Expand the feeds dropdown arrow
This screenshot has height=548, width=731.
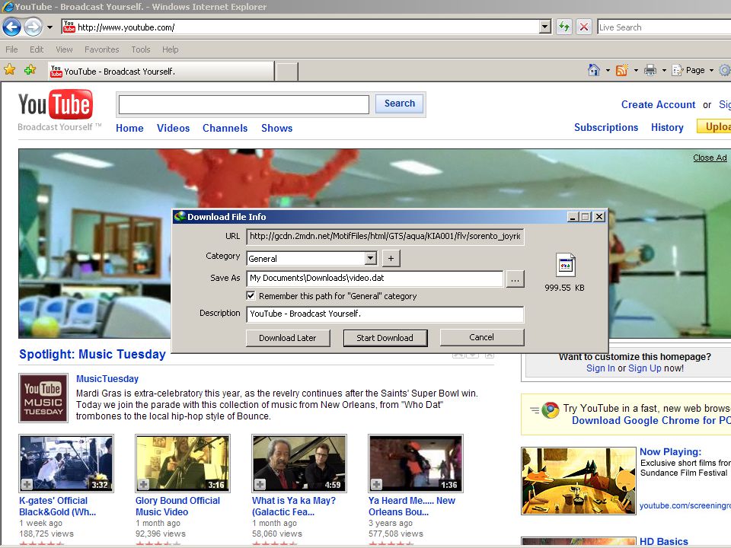click(x=636, y=71)
